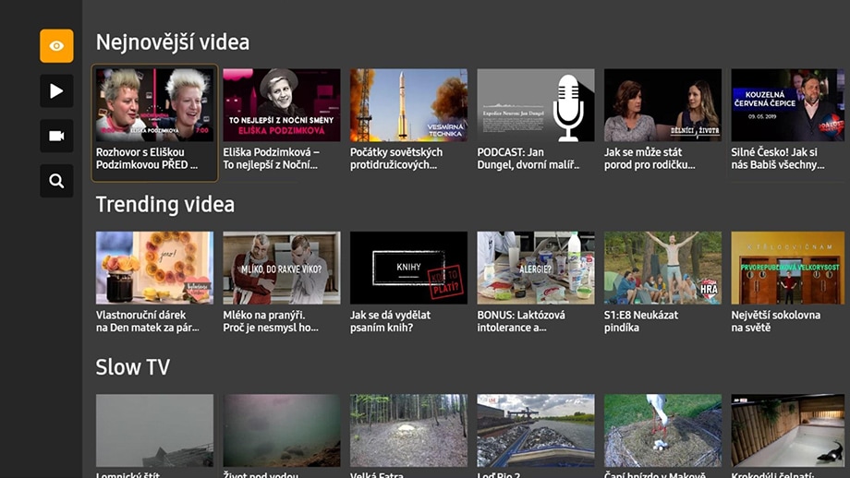Select title 'PODCAST: Jan Dungel, dvorní malíř..'
850x478 pixels.
(x=528, y=159)
